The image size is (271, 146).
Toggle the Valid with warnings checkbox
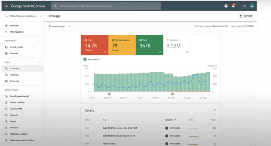coord(113,40)
